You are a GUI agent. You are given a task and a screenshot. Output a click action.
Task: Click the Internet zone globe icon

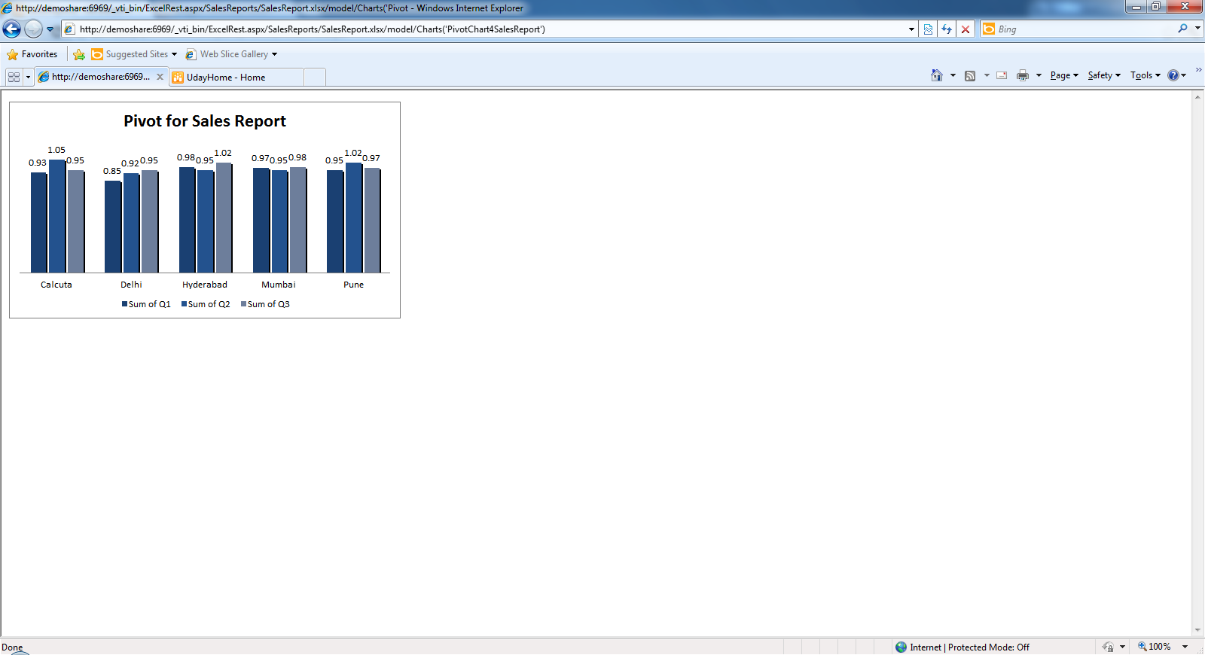901,647
